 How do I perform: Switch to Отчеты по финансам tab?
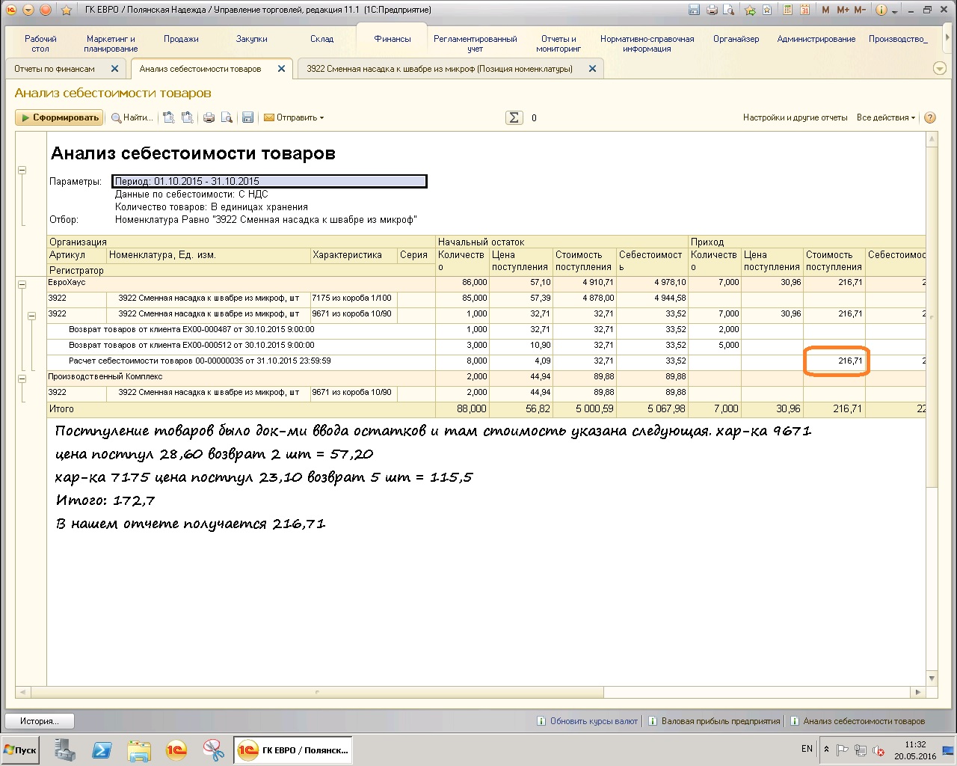coord(55,69)
